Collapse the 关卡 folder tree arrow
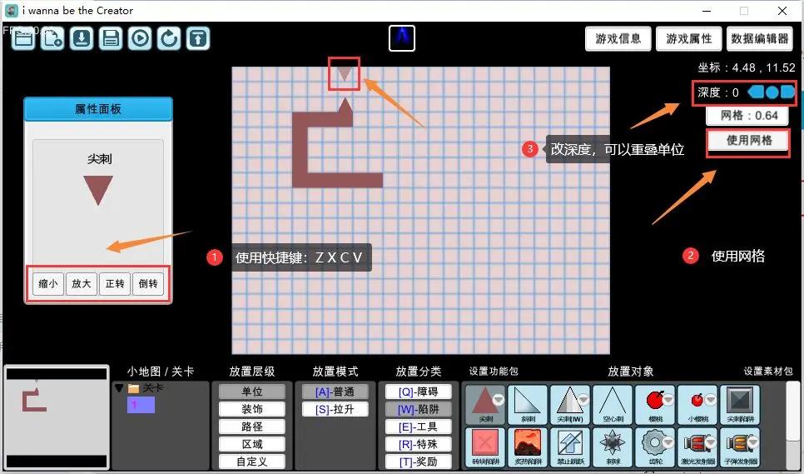Viewport: 804px width, 474px height. 119,388
